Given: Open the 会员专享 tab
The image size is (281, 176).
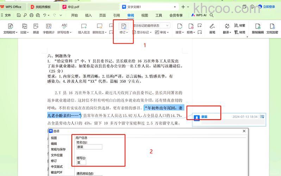Looking at the screenshot, I should [x=176, y=15].
